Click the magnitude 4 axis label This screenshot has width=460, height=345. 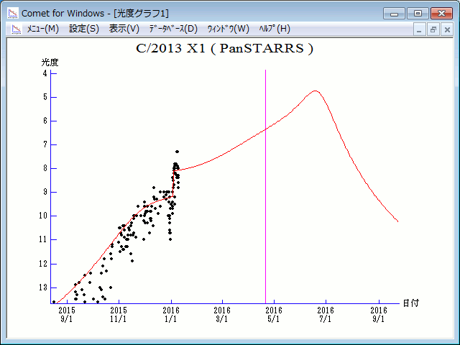pos(45,73)
